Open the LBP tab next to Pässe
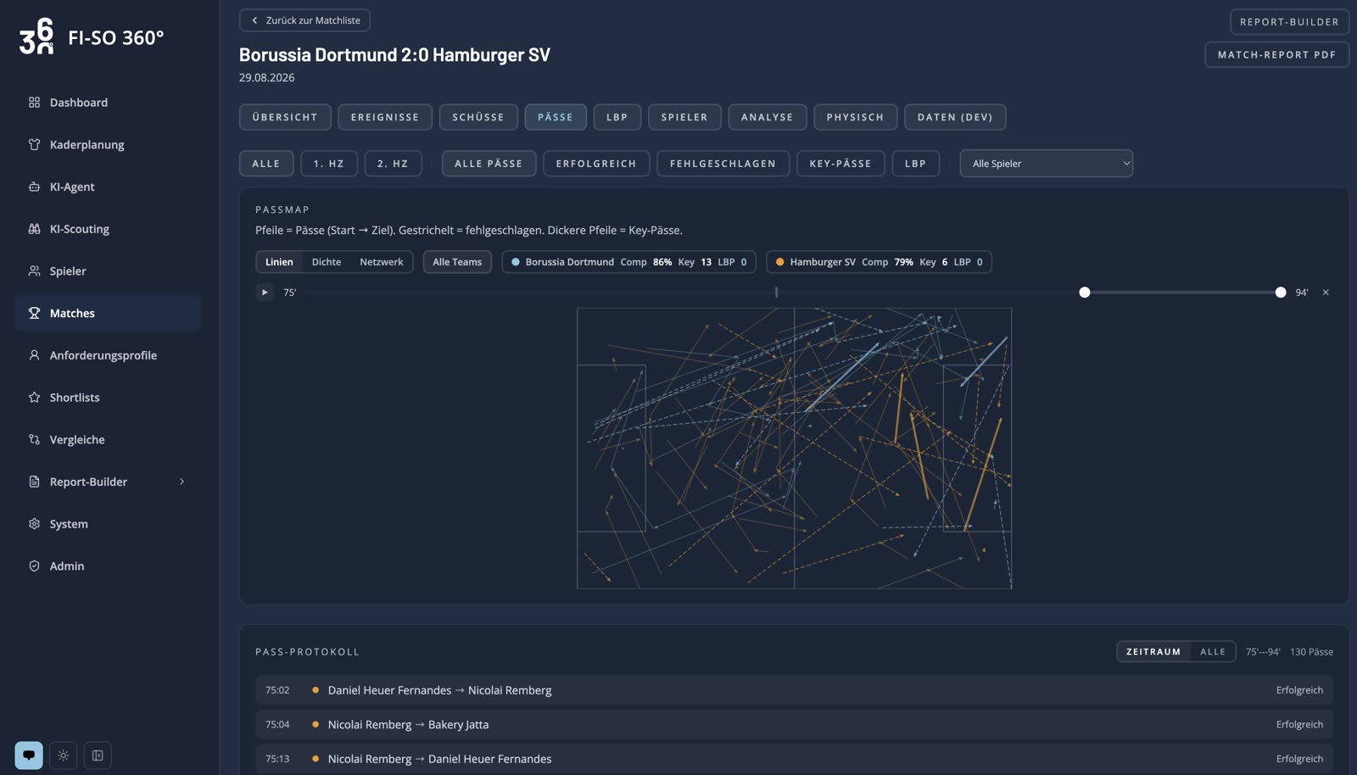The width and height of the screenshot is (1357, 775). click(617, 117)
